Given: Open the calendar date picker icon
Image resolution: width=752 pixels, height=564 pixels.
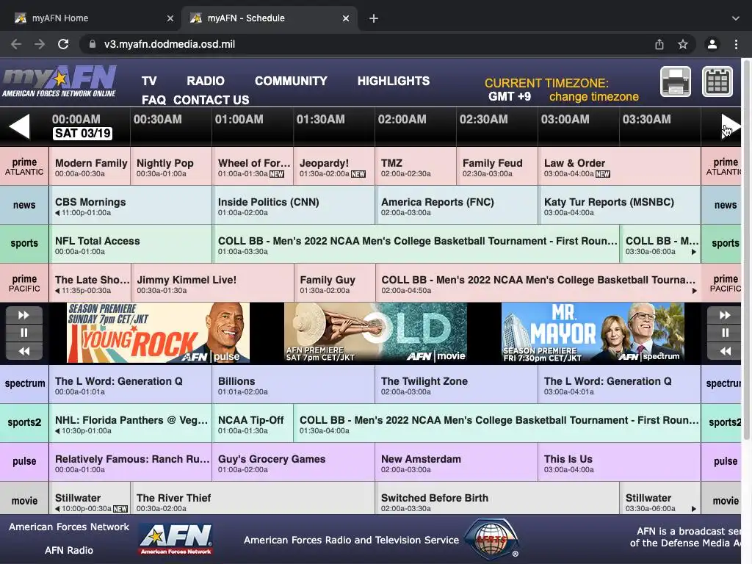Looking at the screenshot, I should point(717,82).
